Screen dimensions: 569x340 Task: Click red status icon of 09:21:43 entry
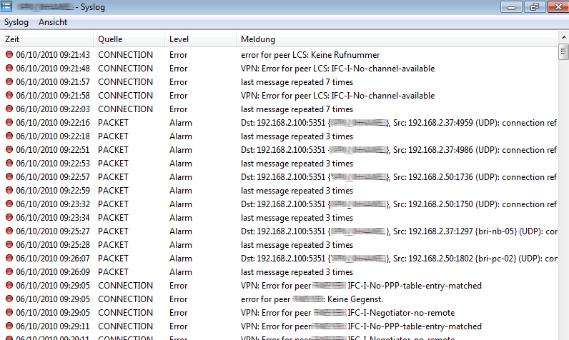[9, 55]
